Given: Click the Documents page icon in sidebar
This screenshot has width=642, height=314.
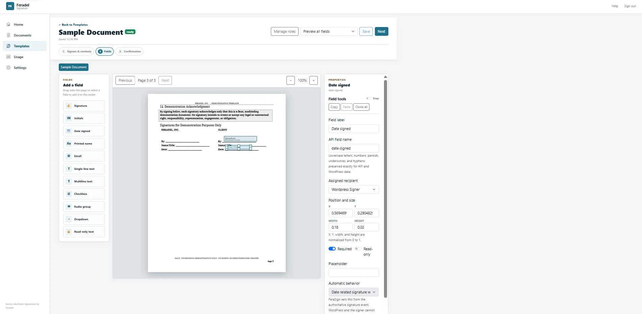Looking at the screenshot, I should pyautogui.click(x=8, y=35).
